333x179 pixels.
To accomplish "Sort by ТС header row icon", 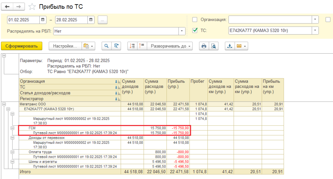I will pos(117,87).
